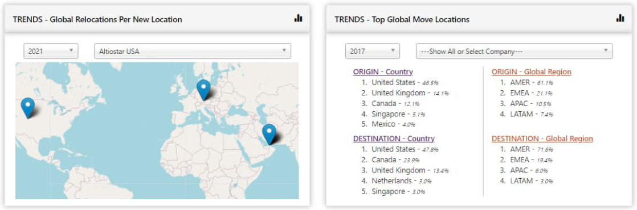This screenshot has height=210, width=637.
Task: Click the DESTINATION - Global Region heading link
Action: 542,139
